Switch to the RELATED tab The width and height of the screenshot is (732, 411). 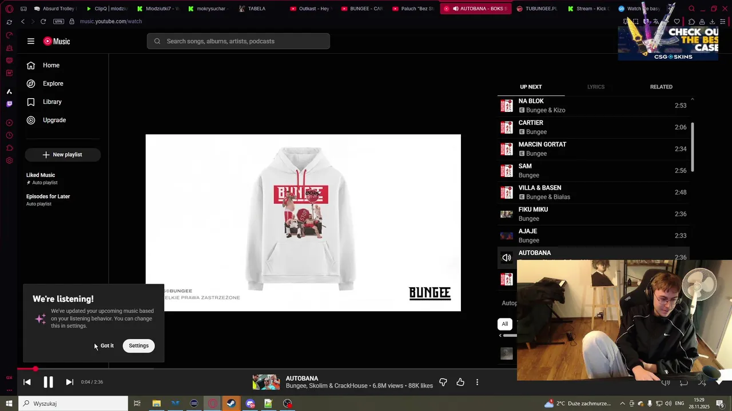coord(661,87)
